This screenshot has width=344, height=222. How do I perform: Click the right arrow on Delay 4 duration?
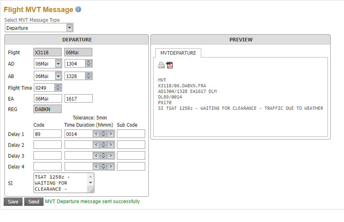pyautogui.click(x=111, y=166)
